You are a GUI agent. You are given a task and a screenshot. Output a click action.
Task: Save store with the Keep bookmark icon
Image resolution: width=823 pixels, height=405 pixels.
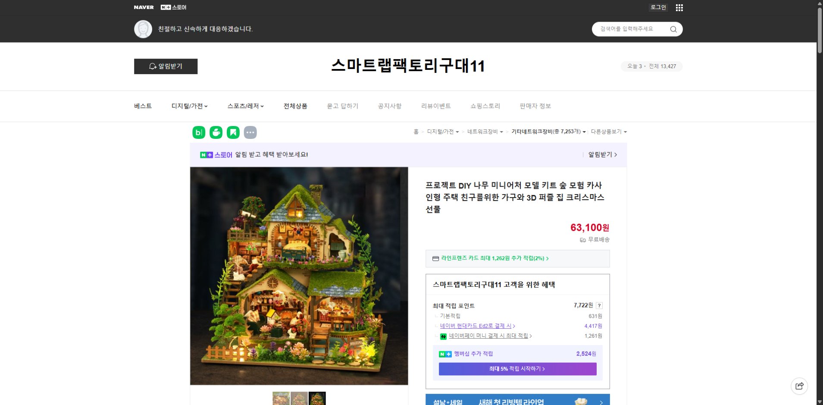coord(233,132)
